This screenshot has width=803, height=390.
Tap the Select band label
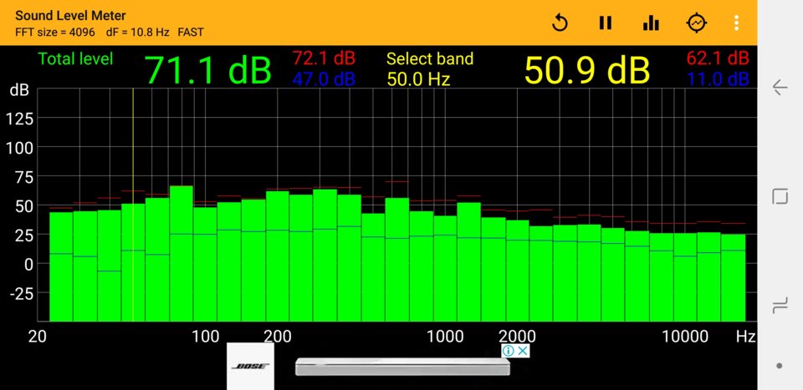(x=430, y=59)
